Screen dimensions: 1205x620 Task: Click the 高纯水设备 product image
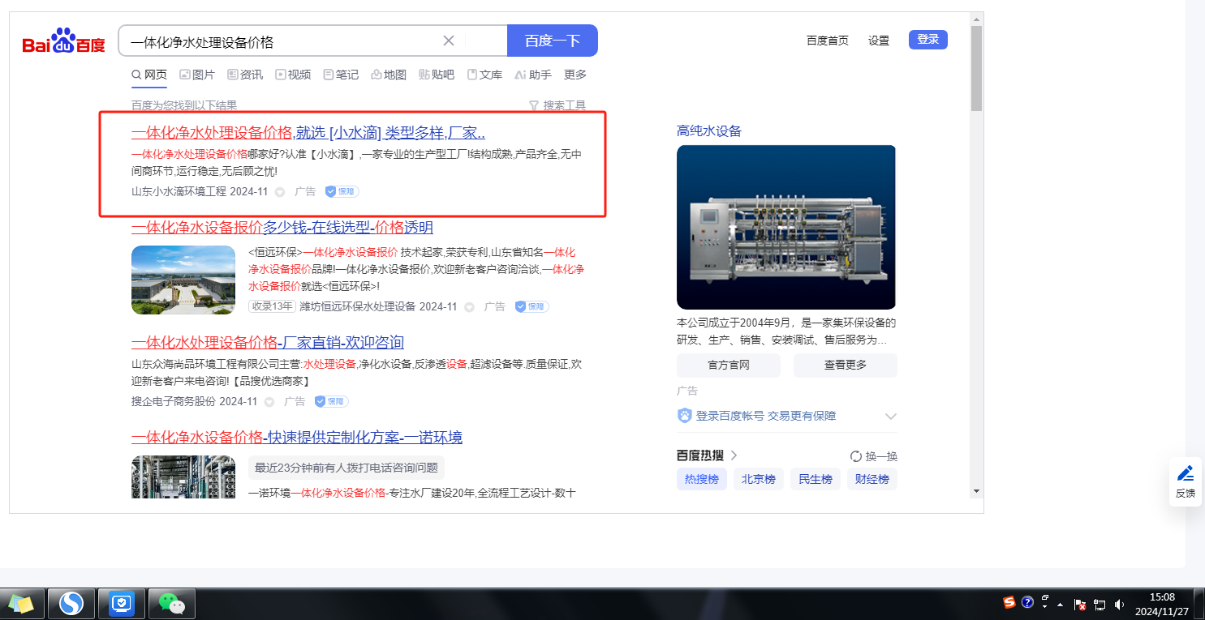(785, 227)
